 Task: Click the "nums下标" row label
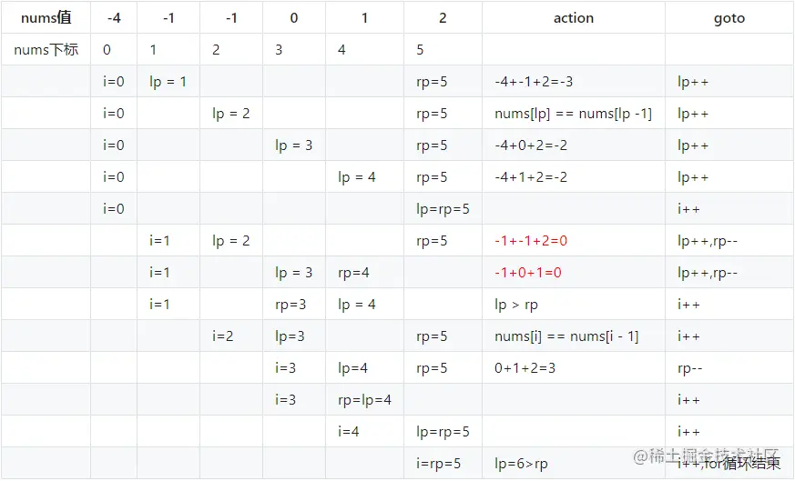coord(46,50)
